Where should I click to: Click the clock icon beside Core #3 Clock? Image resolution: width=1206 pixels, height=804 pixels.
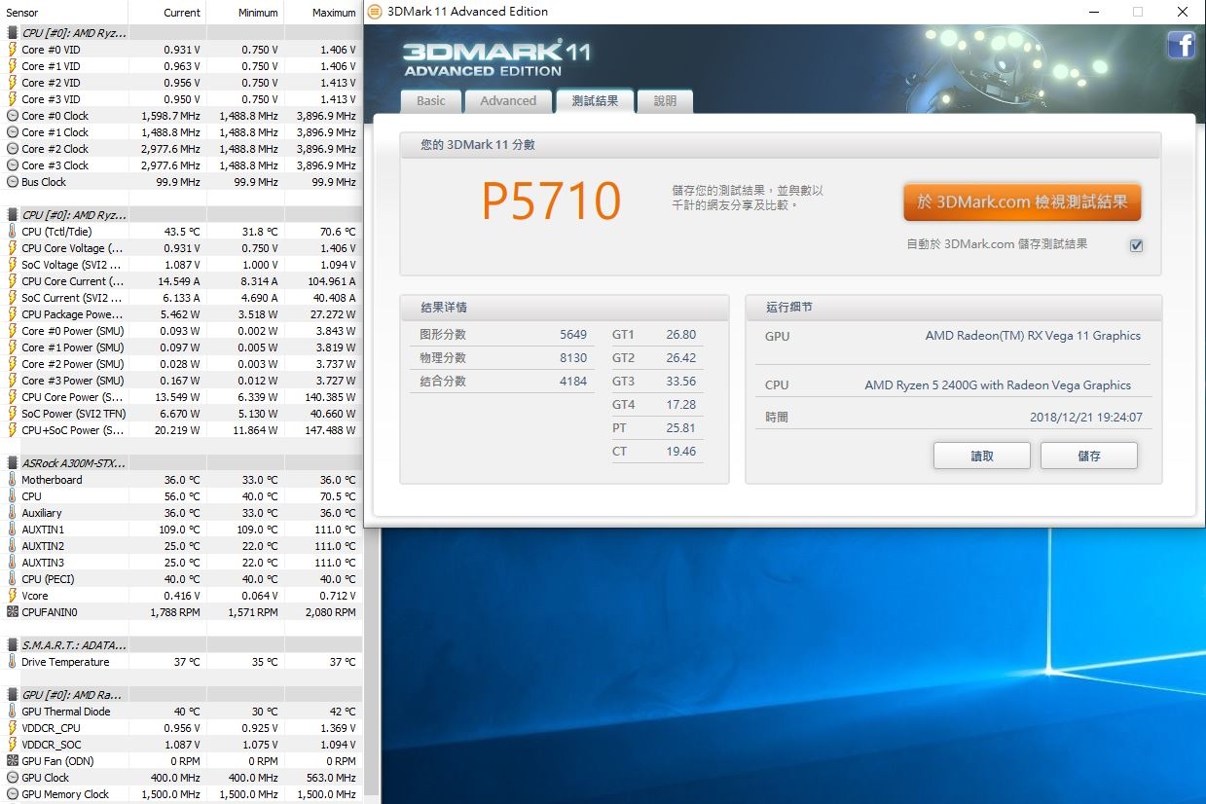pyautogui.click(x=13, y=165)
